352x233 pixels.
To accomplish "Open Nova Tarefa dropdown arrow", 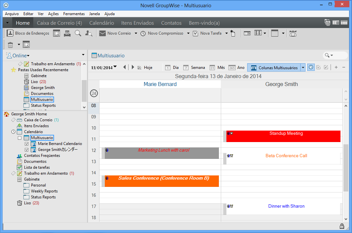I will pos(226,33).
